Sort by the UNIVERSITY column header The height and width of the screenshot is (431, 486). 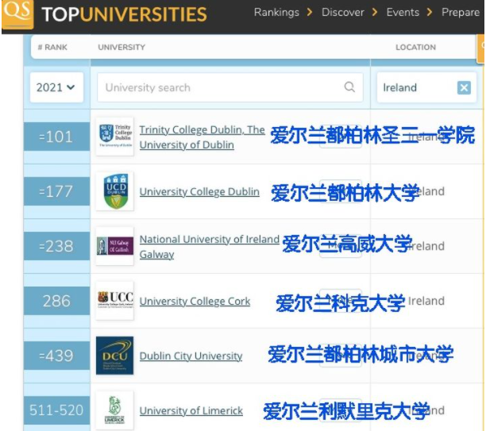click(x=121, y=48)
